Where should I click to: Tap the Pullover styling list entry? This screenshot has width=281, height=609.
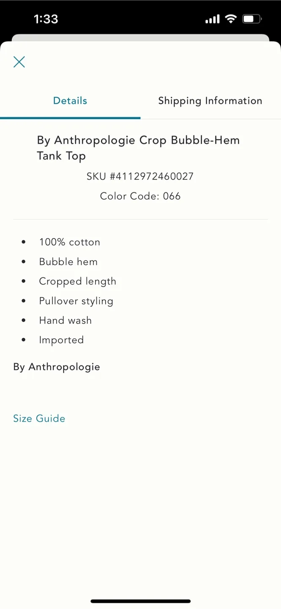76,301
